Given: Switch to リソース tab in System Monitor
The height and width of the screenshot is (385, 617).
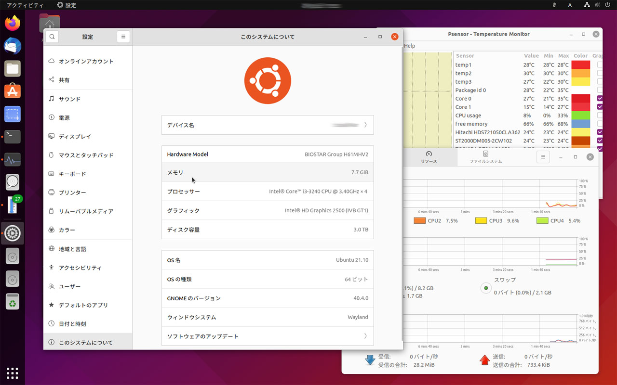Looking at the screenshot, I should tap(429, 157).
